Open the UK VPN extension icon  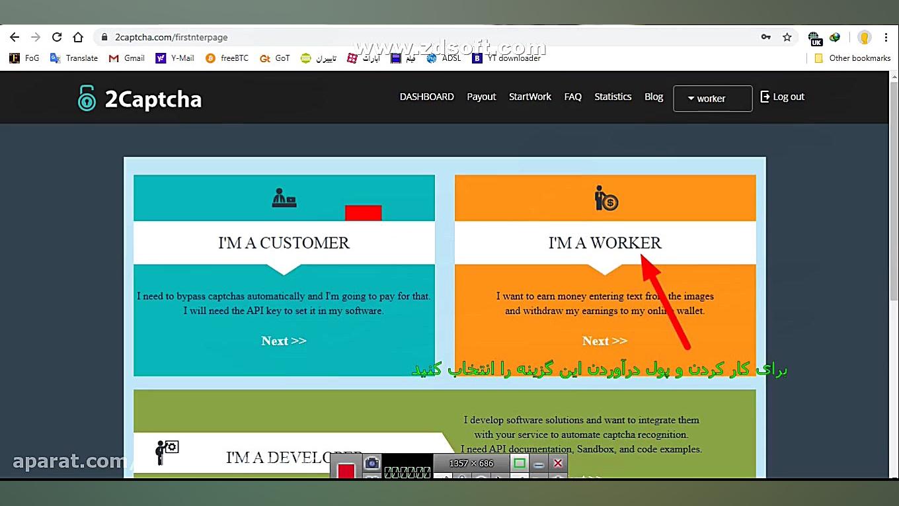pyautogui.click(x=815, y=38)
